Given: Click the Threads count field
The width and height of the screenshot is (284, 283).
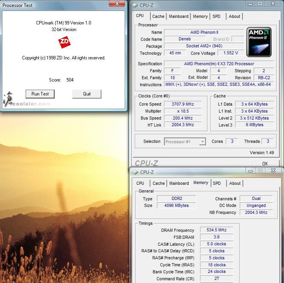Looking at the screenshot, I should [268, 141].
